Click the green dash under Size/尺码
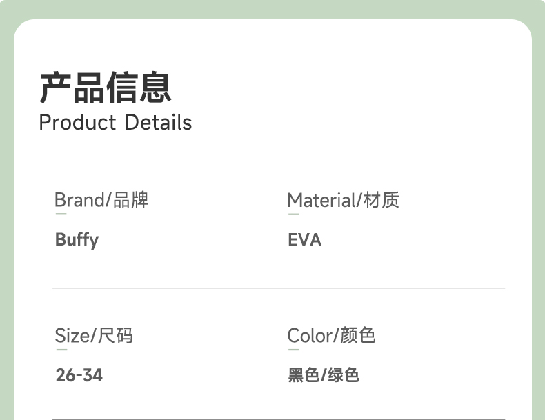This screenshot has width=545, height=420. (x=61, y=350)
